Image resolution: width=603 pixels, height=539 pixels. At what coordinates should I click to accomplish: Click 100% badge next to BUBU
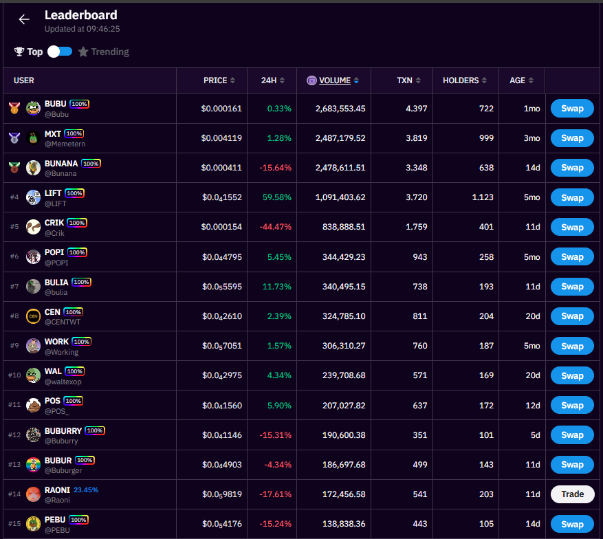coord(79,104)
